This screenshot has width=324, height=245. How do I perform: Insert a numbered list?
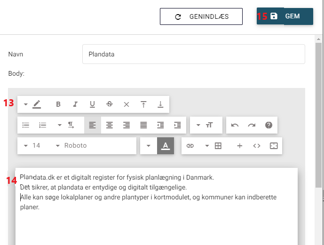click(43, 125)
